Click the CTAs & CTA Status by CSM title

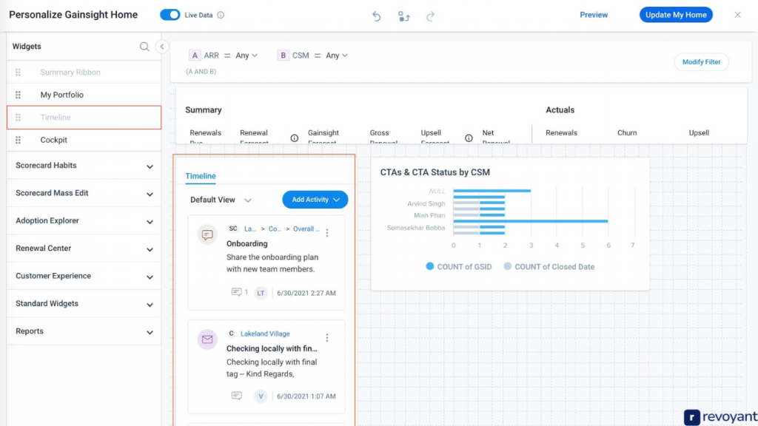[x=435, y=172]
